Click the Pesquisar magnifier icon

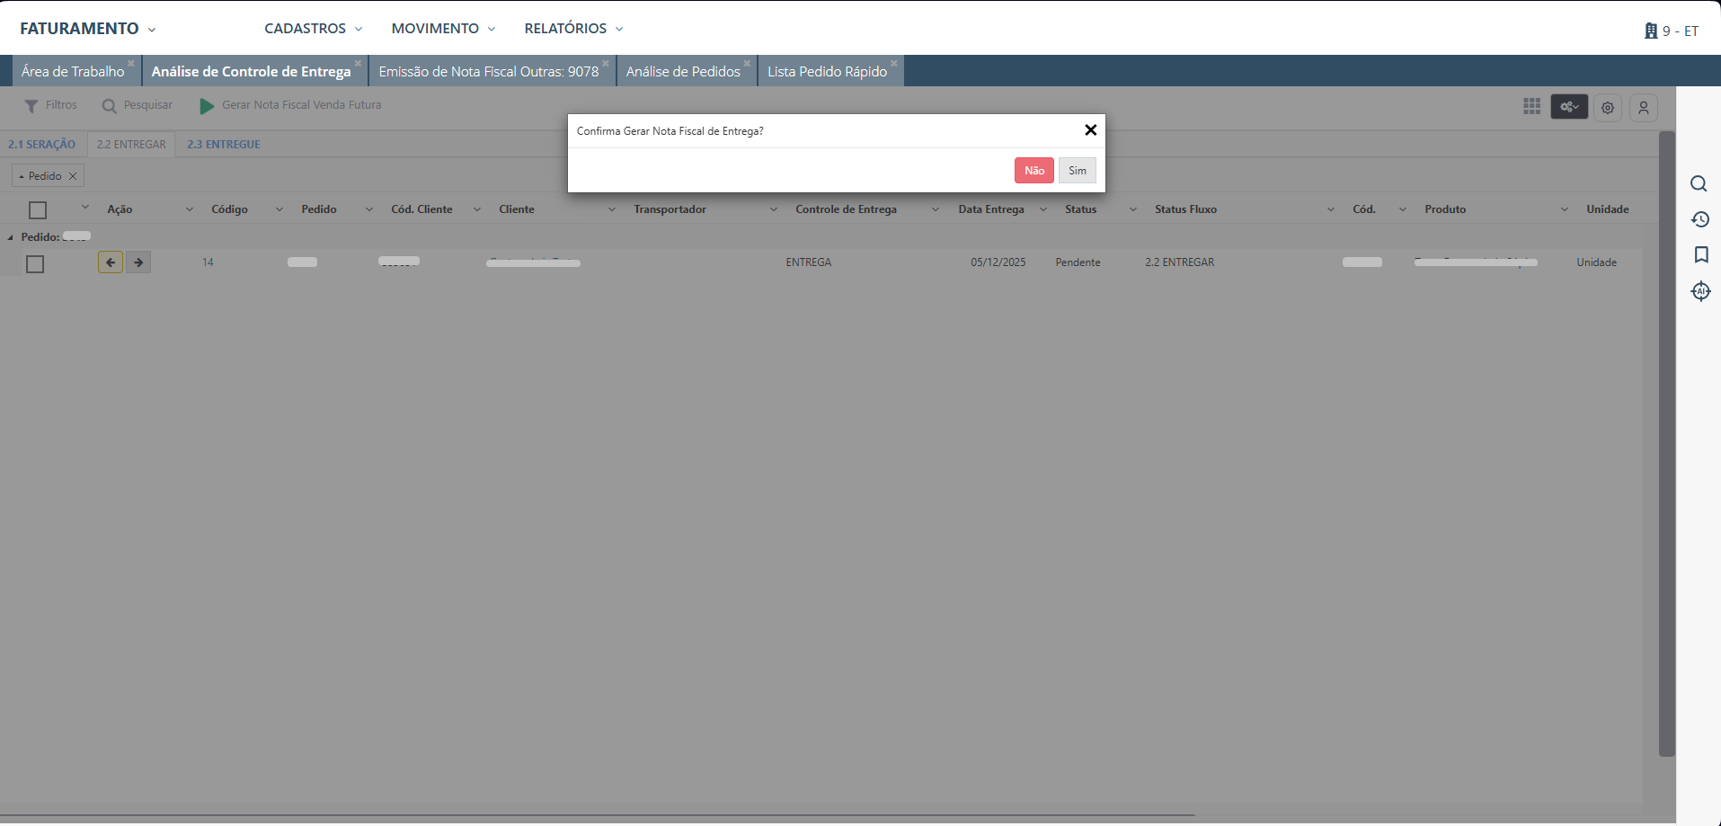[109, 106]
